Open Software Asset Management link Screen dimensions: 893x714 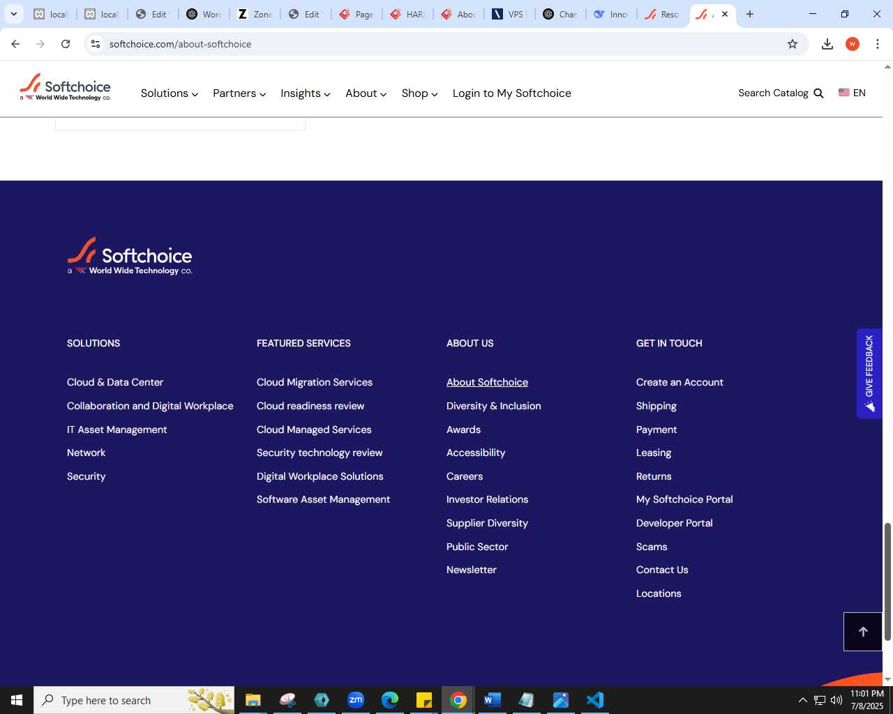pos(323,499)
